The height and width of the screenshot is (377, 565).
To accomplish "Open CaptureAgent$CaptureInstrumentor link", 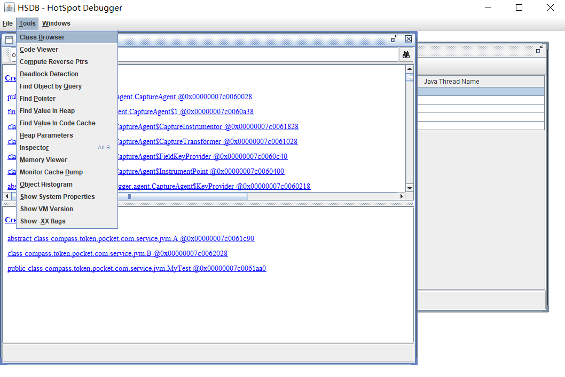I will pyautogui.click(x=208, y=126).
